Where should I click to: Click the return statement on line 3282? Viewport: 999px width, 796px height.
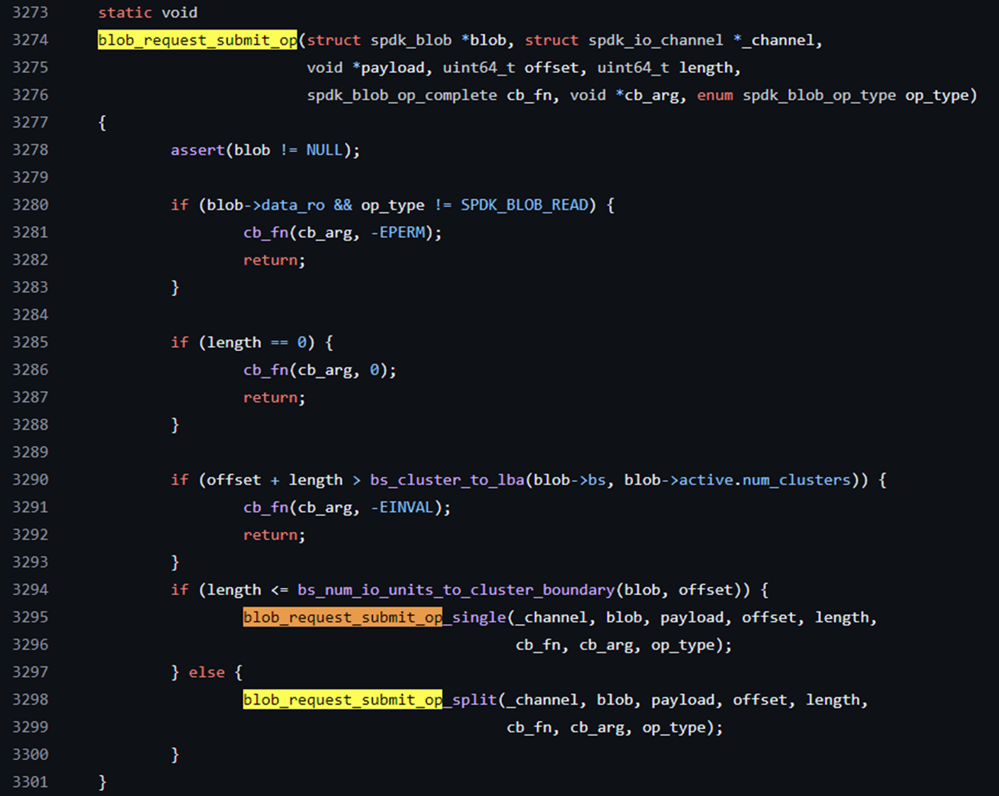274,260
